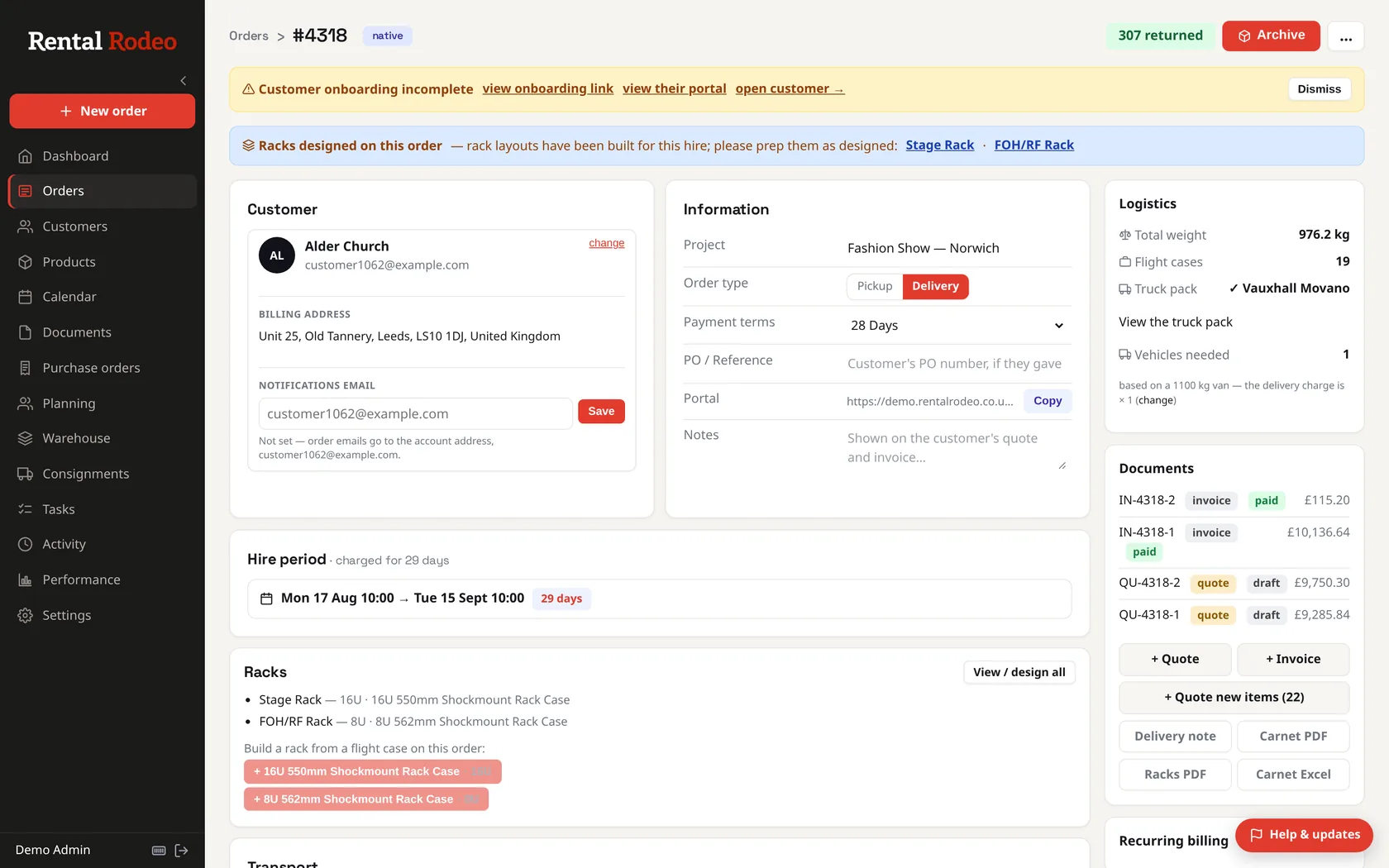The height and width of the screenshot is (868, 1389).
Task: Click the Planning icon in sidebar
Action: (x=26, y=403)
